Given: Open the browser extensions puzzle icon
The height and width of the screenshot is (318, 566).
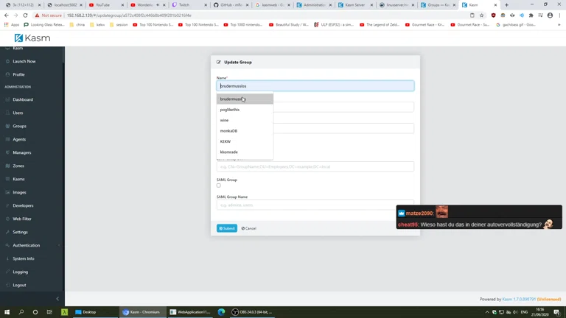Looking at the screenshot, I should (x=531, y=15).
